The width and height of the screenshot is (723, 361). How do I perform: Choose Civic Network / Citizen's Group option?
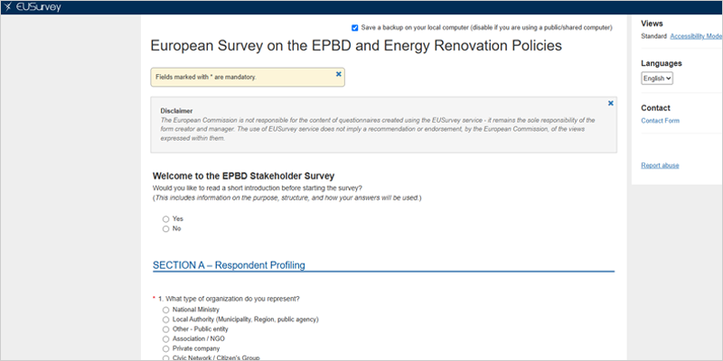(x=166, y=358)
